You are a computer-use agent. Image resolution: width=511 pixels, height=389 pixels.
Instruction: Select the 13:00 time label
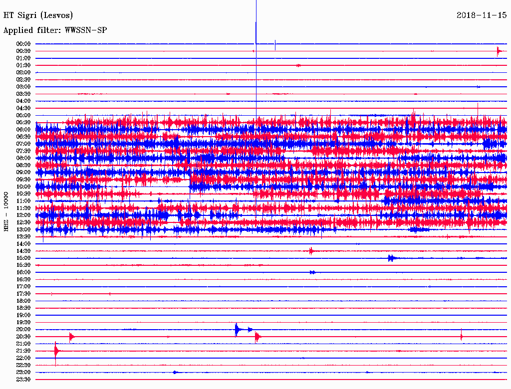point(23,230)
